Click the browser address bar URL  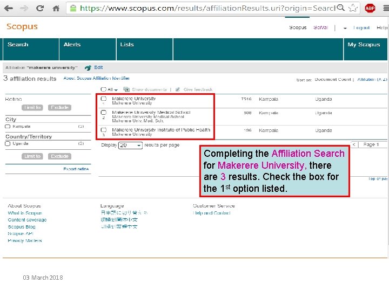[207, 8]
